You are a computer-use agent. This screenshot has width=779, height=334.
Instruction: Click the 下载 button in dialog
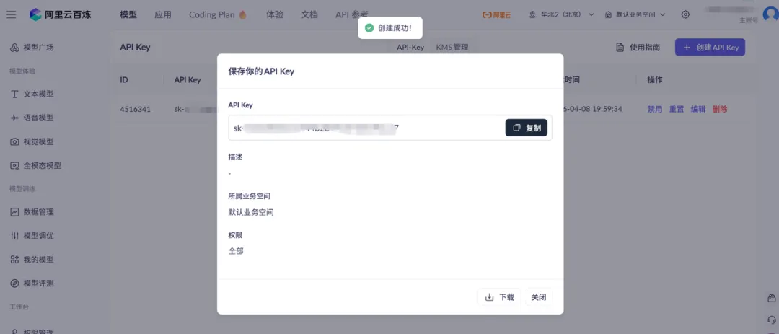tap(500, 297)
